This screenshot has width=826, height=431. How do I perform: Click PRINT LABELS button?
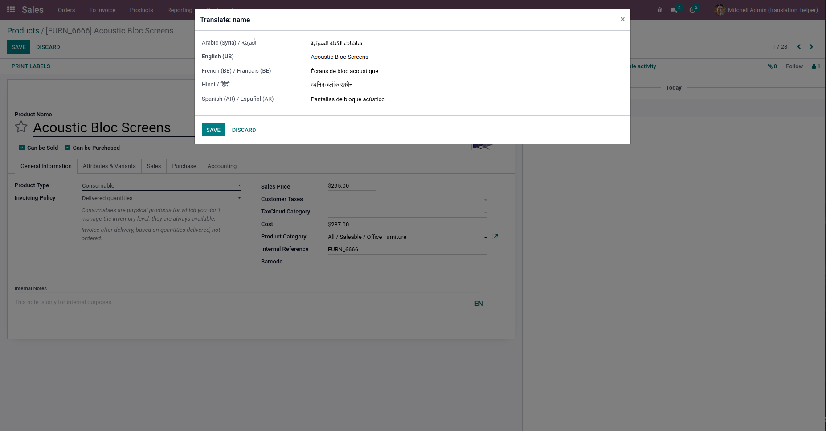click(31, 66)
